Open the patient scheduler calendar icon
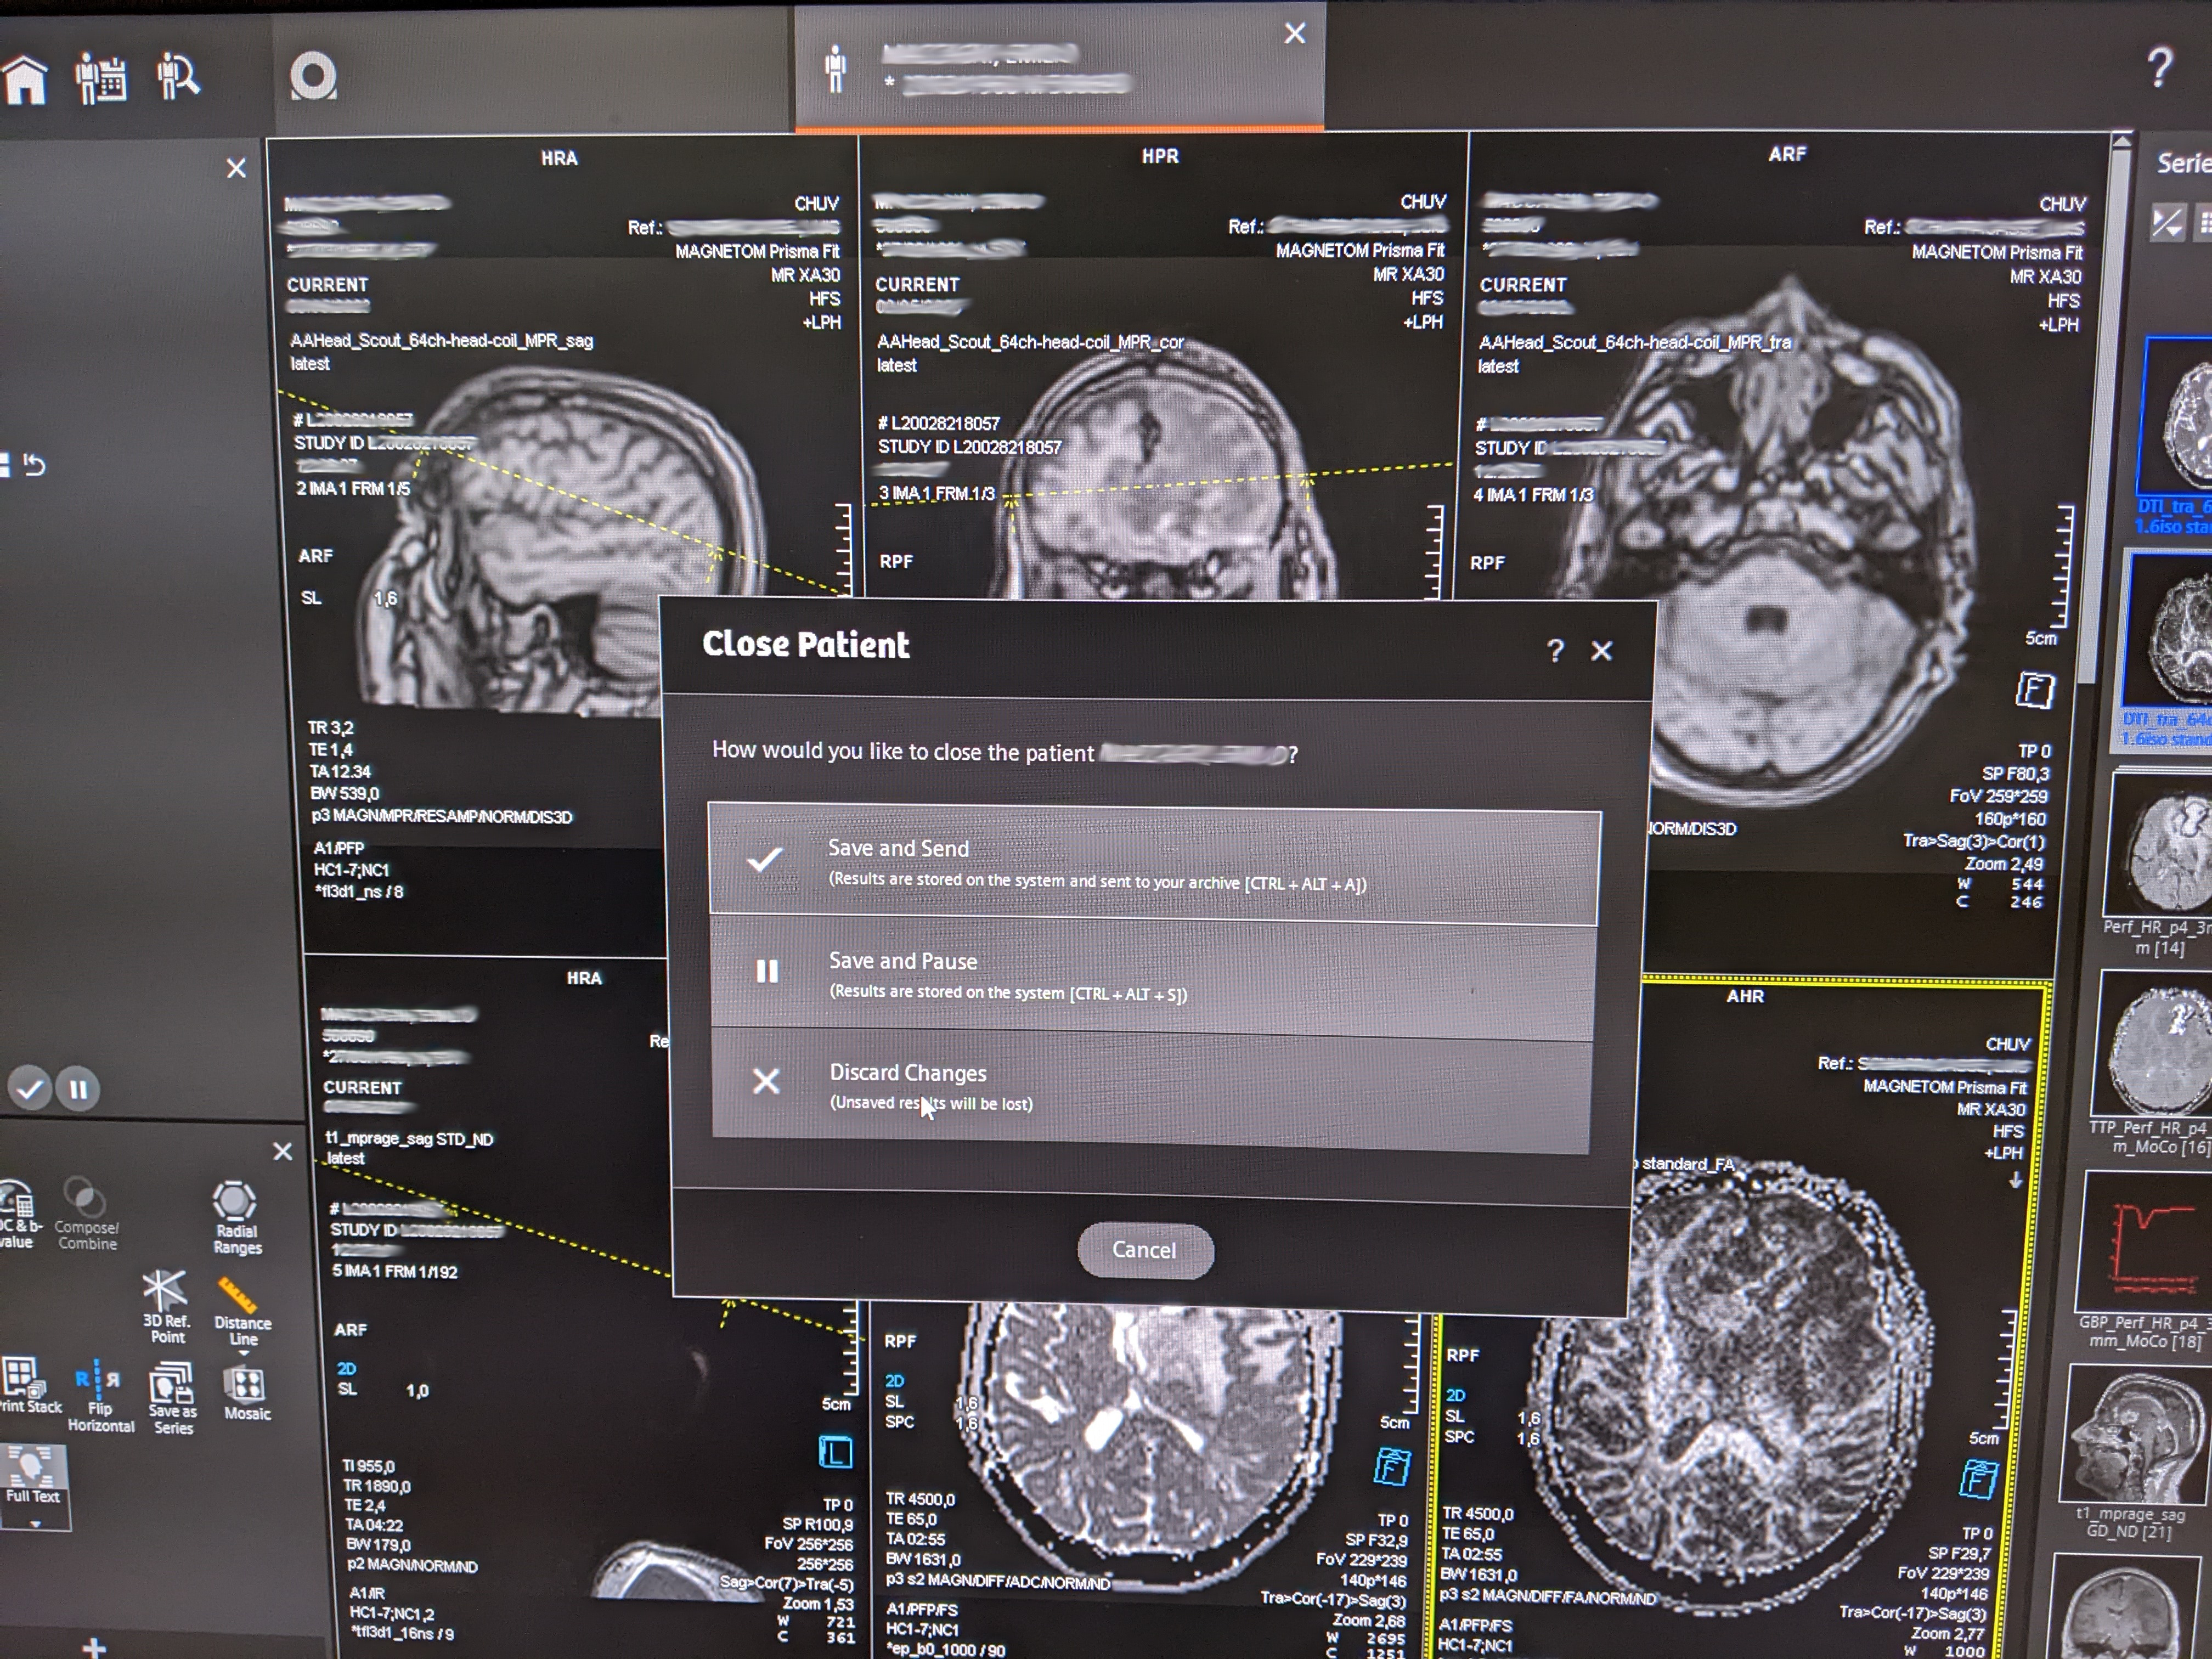This screenshot has width=2212, height=1659. point(101,78)
